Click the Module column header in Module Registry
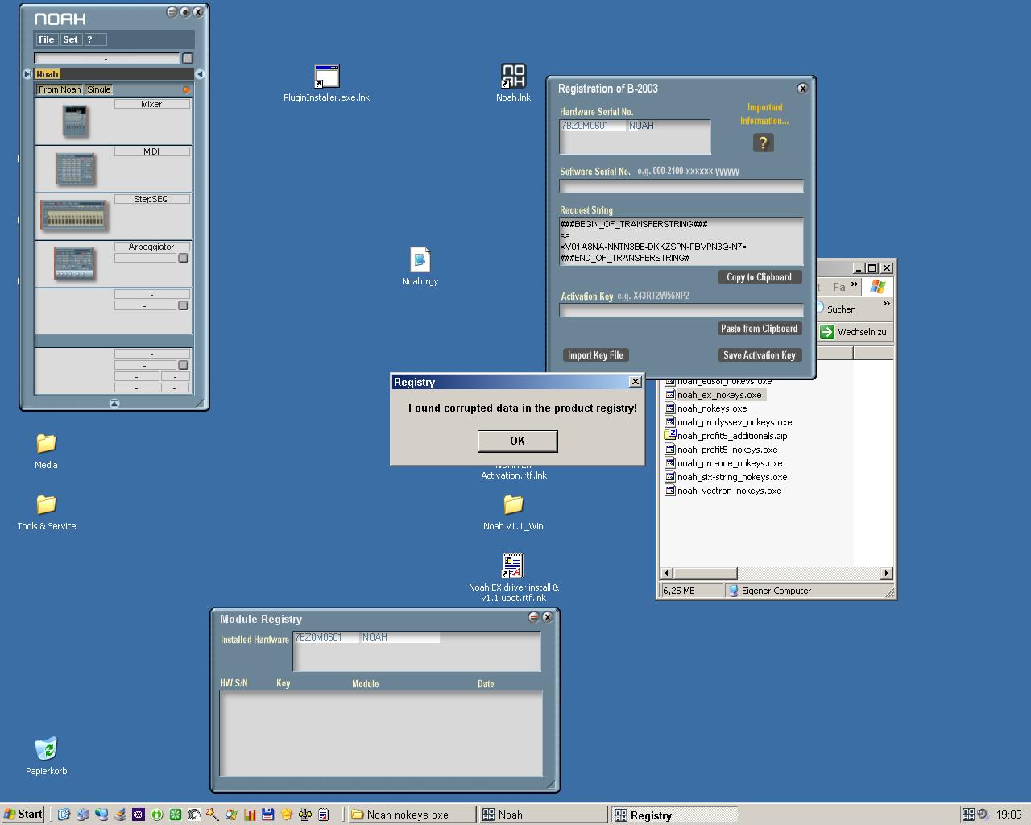Image resolution: width=1031 pixels, height=825 pixels. (x=365, y=683)
